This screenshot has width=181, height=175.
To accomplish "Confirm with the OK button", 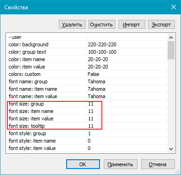I will click(x=83, y=164).
